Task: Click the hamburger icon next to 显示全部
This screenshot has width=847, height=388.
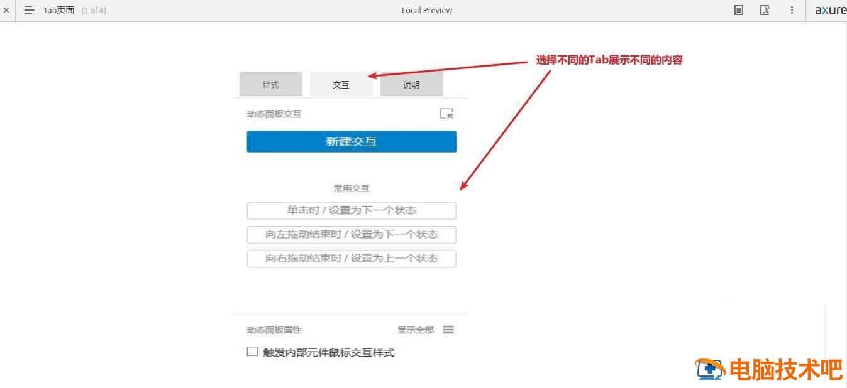Action: pos(448,330)
